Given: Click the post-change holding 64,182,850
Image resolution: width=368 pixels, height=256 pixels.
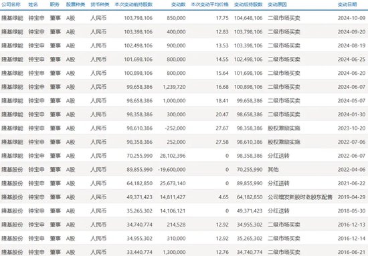Looking at the screenshot, I should coord(250,197).
